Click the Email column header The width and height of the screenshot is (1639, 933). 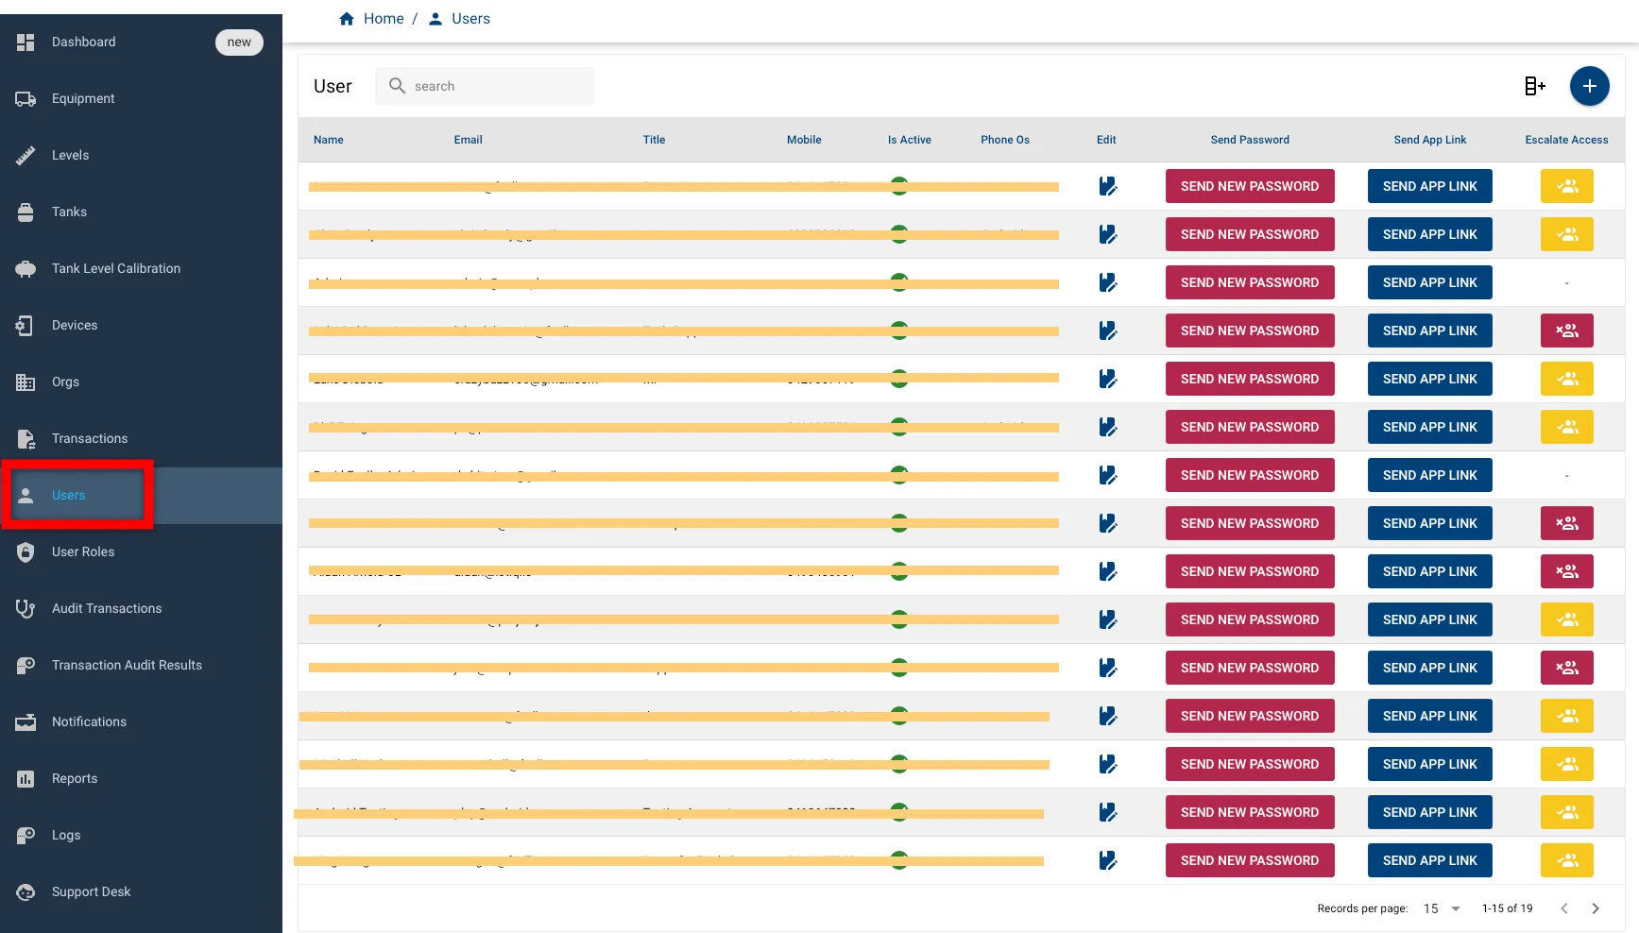469,140
